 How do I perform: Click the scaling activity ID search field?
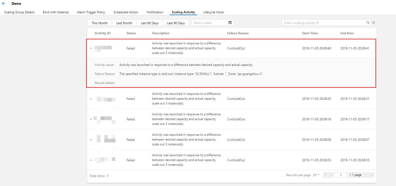click(323, 23)
